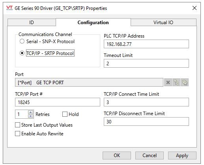Select TCP/IP - SRTP Protocol radio button
204x165 pixels.
pyautogui.click(x=22, y=53)
